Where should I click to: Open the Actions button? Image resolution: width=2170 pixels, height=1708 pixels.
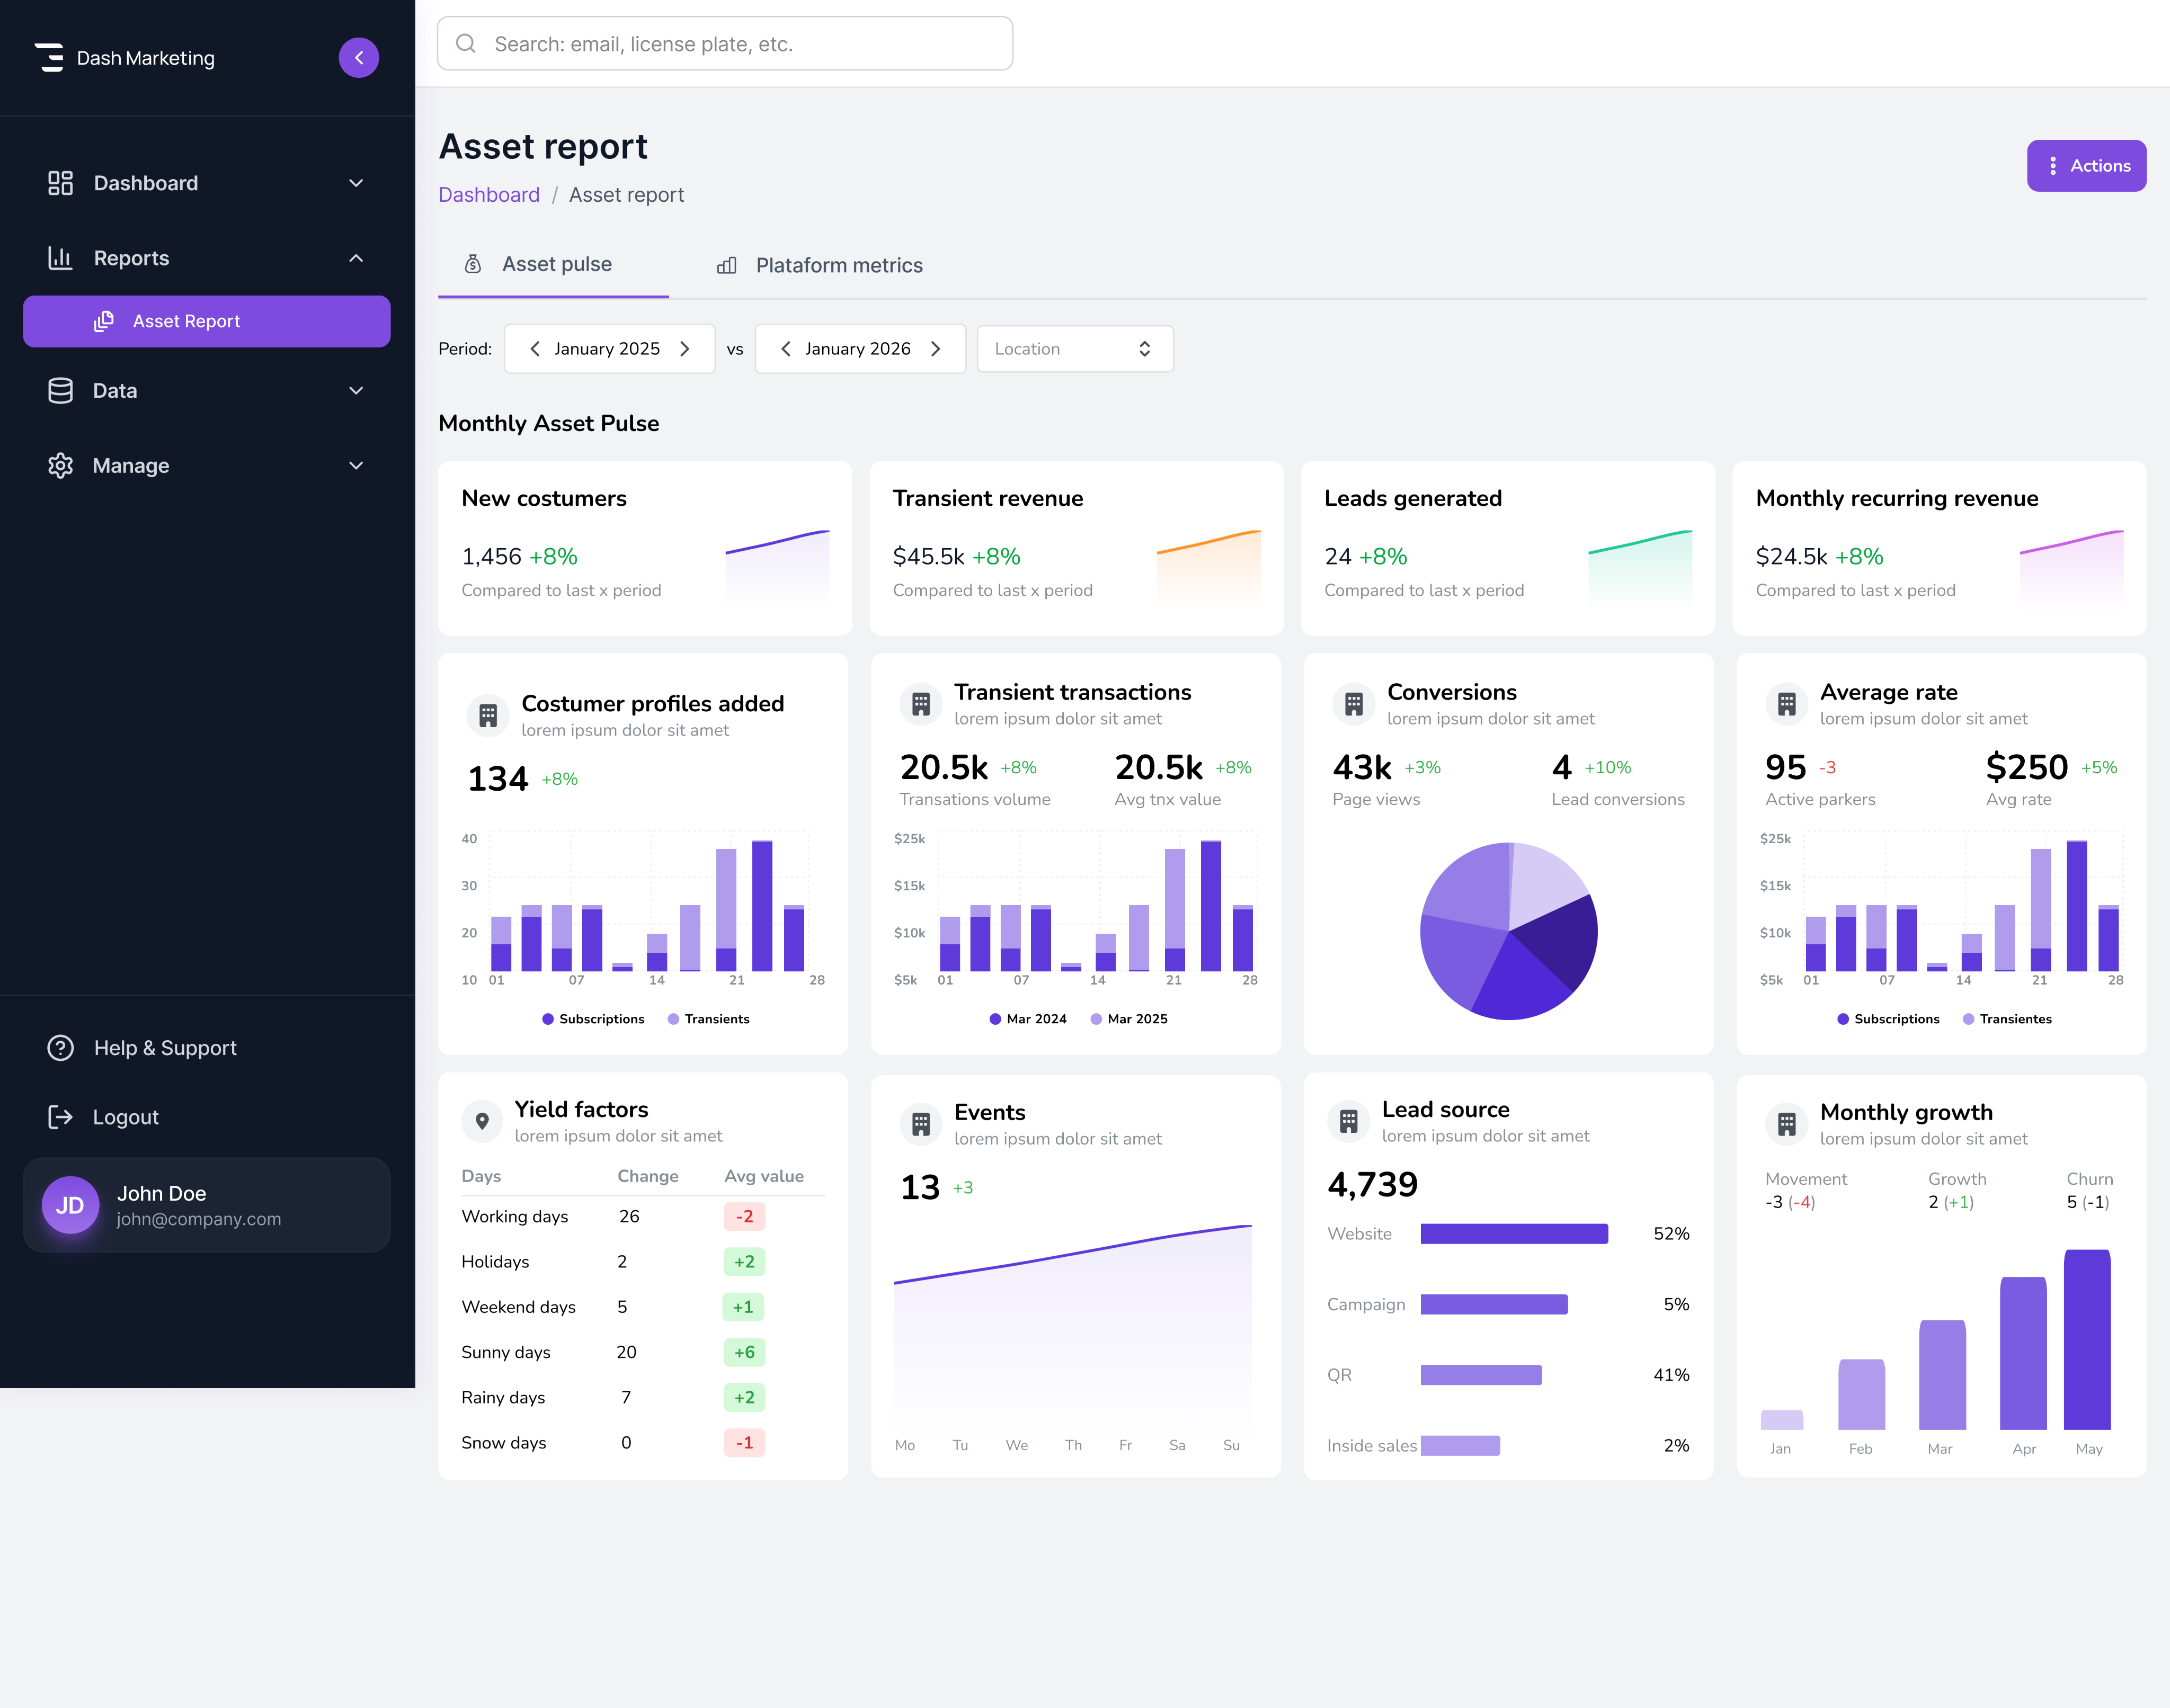[2086, 166]
